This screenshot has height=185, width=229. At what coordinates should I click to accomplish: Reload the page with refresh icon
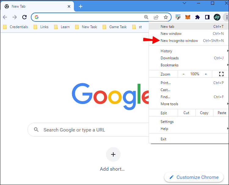24,17
